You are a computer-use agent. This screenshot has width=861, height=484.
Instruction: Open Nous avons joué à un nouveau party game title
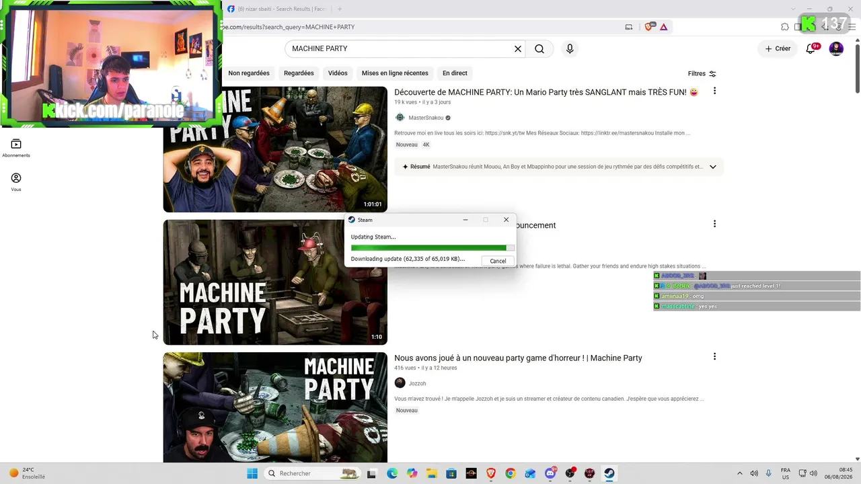(x=518, y=358)
